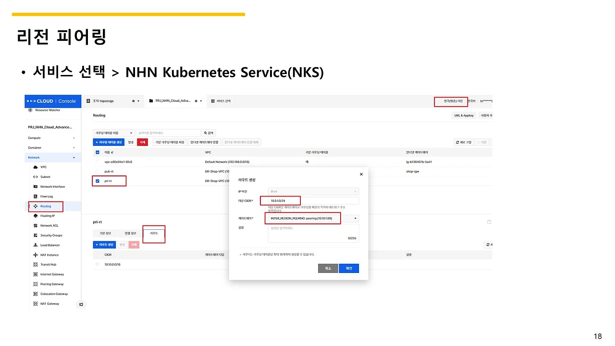The image size is (615, 346).
Task: Click the 새로 고침 refresh button above the routing table
Action: (464, 142)
